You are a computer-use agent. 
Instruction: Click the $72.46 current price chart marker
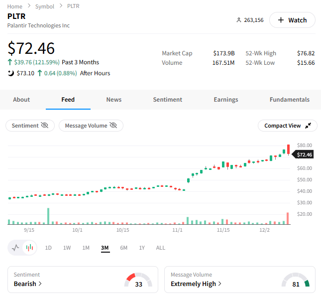(303, 154)
